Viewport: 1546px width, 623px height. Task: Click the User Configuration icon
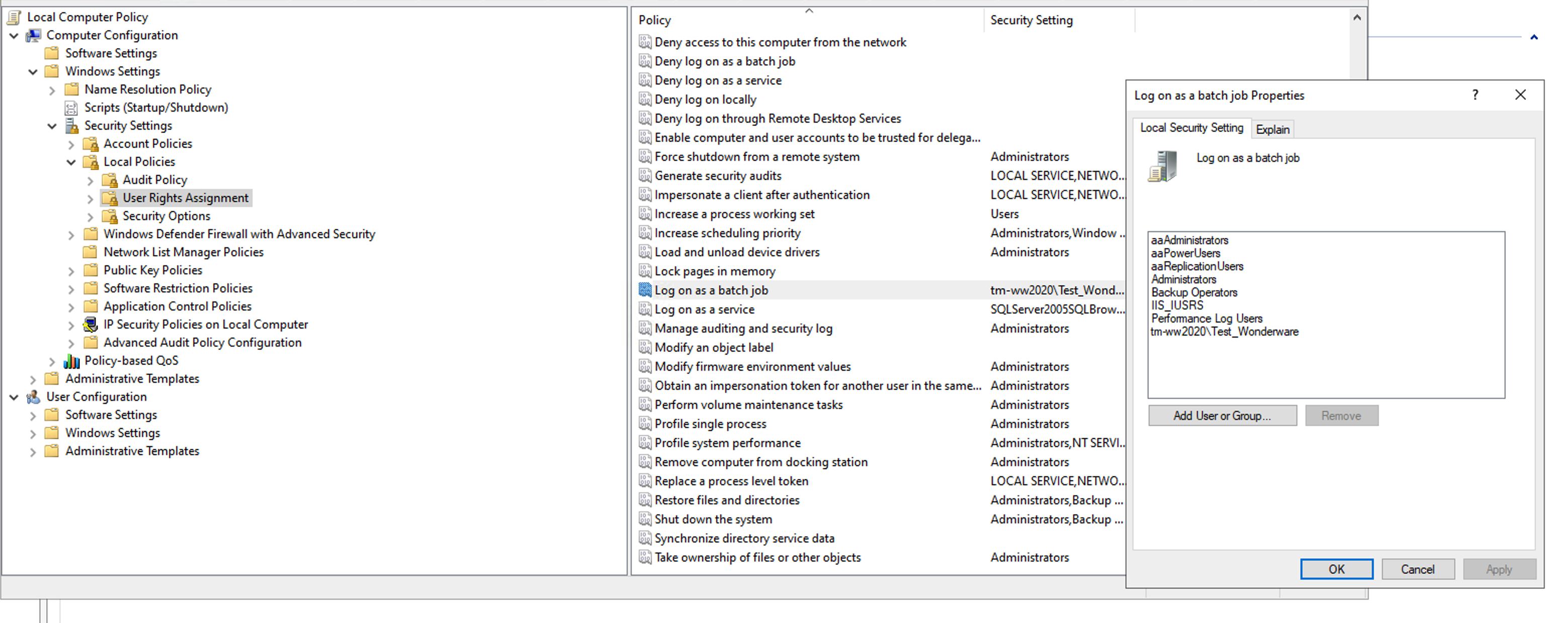[34, 396]
